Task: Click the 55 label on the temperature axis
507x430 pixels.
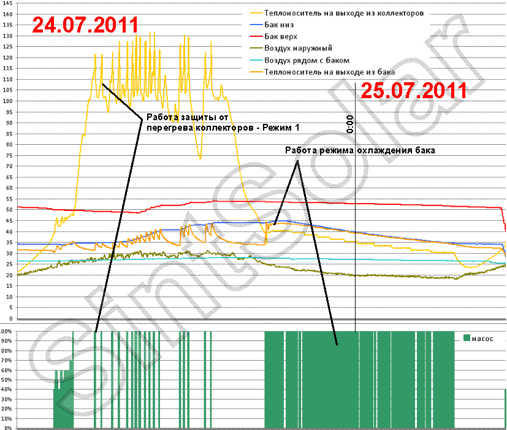Action: [9, 199]
